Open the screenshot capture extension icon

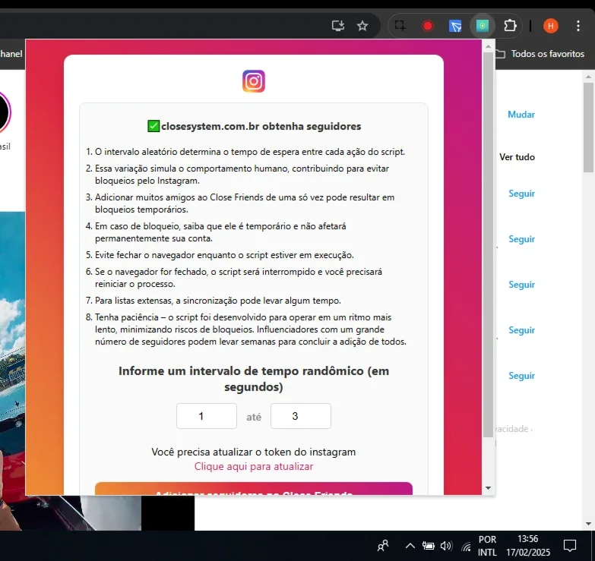point(400,26)
